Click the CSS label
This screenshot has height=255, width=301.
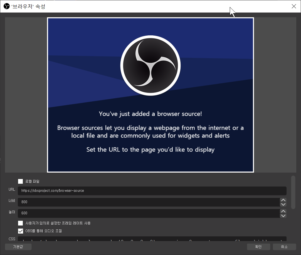click(12, 239)
